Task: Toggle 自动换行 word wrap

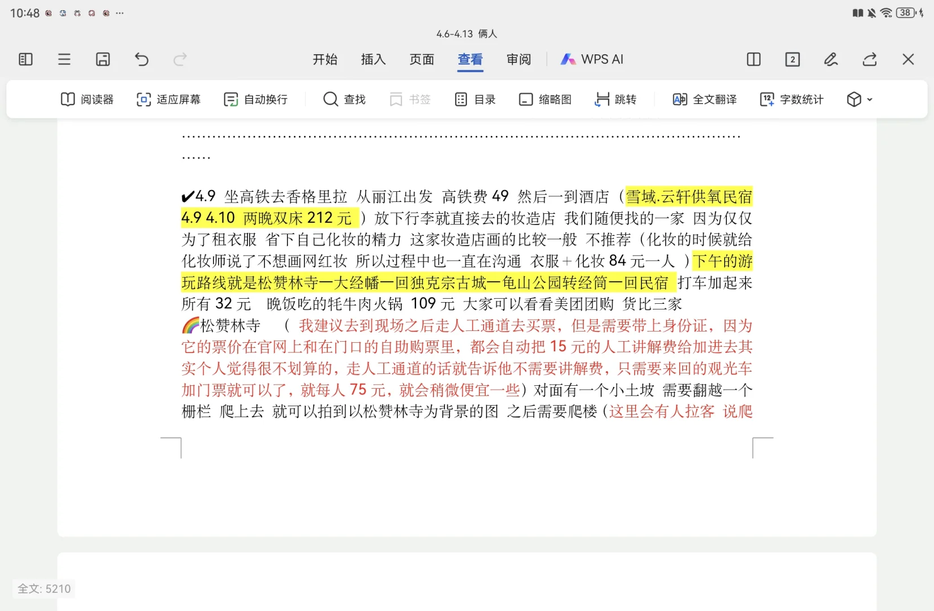Action: tap(256, 99)
